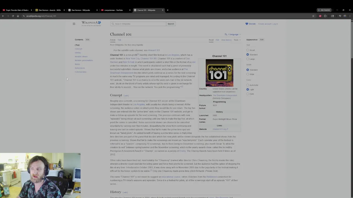The height and width of the screenshot is (198, 353).
Task: Click the Emmy link in Concept text
Action: pos(183,151)
